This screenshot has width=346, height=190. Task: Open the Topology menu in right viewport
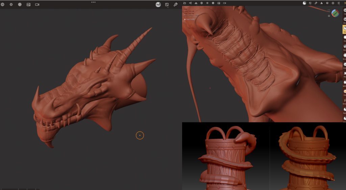(196, 3)
